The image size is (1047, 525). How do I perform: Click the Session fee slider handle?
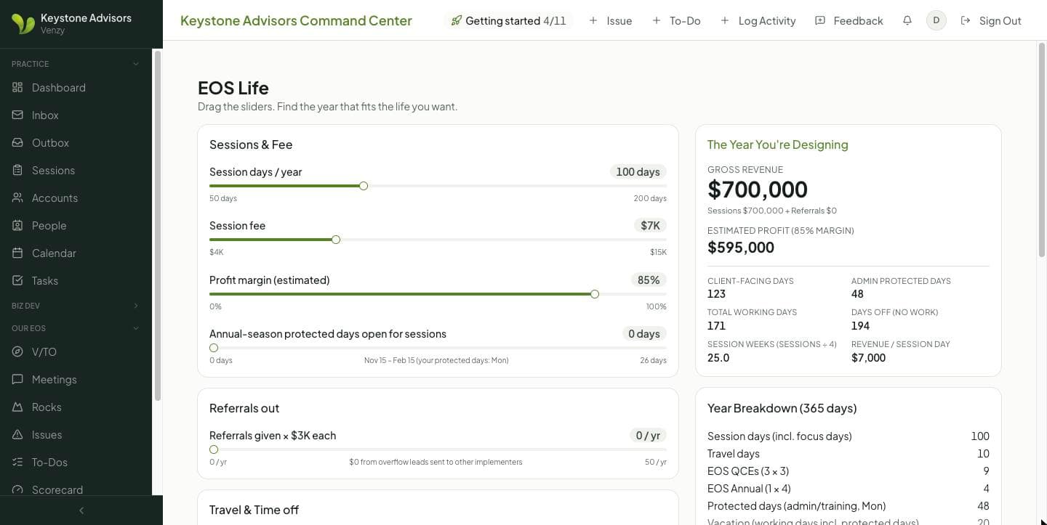(x=336, y=240)
